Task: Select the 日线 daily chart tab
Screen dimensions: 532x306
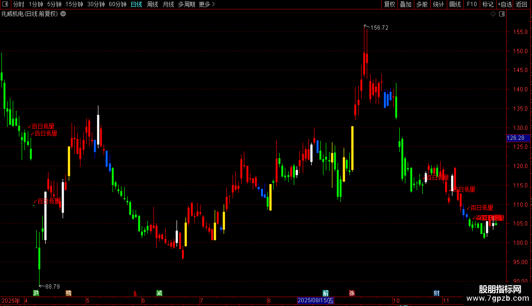Action: pyautogui.click(x=137, y=4)
